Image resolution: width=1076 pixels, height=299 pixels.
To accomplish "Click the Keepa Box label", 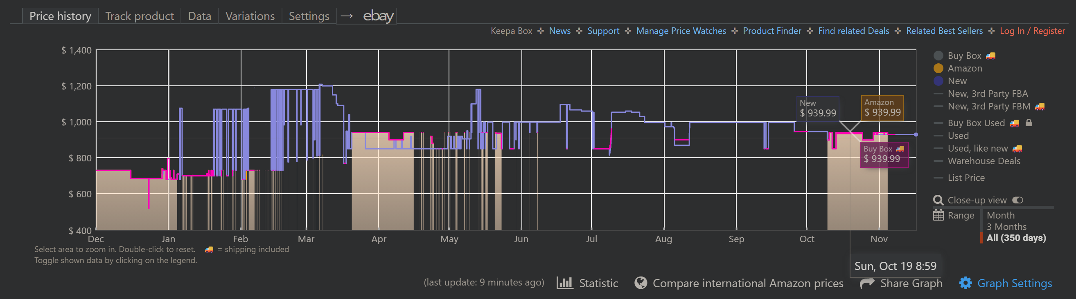I will (x=511, y=31).
